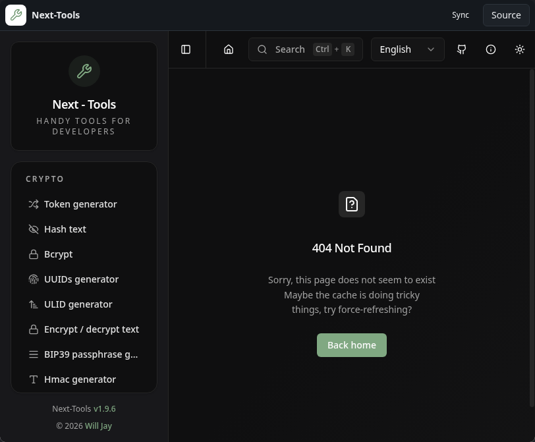Open Encrypt / decrypt text tool
535x442 pixels.
(x=84, y=329)
